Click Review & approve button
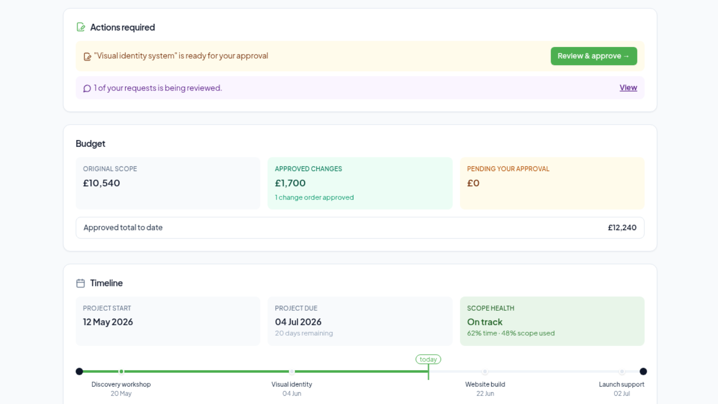 pyautogui.click(x=594, y=56)
